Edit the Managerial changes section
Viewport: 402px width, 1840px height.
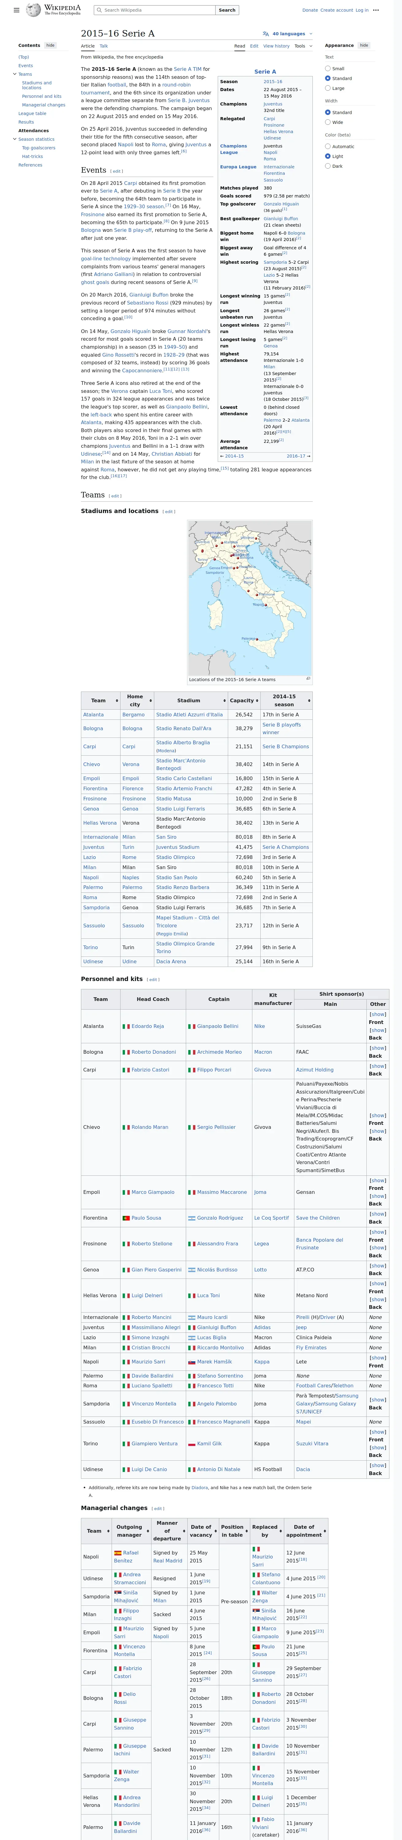158,1508
